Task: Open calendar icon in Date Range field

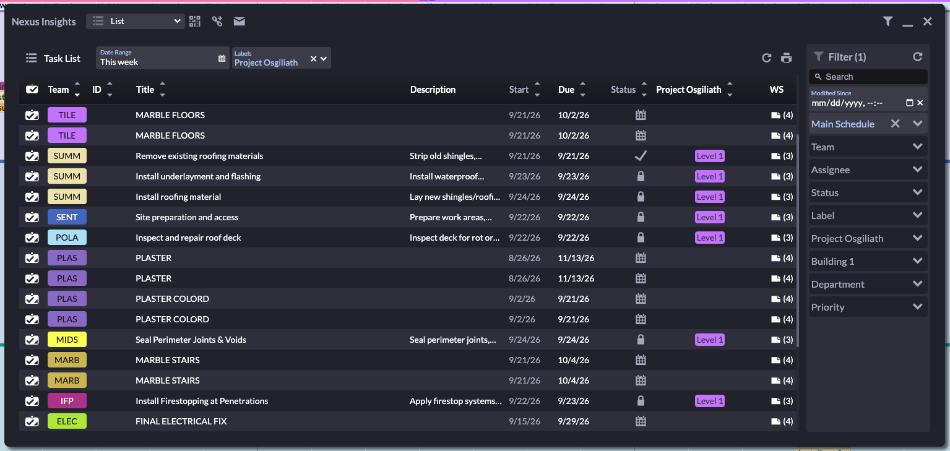Action: pos(222,59)
